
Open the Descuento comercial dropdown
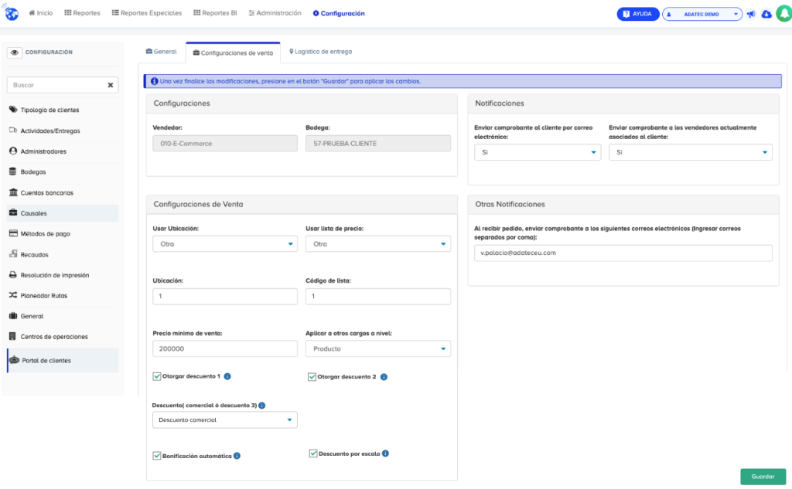click(x=225, y=420)
